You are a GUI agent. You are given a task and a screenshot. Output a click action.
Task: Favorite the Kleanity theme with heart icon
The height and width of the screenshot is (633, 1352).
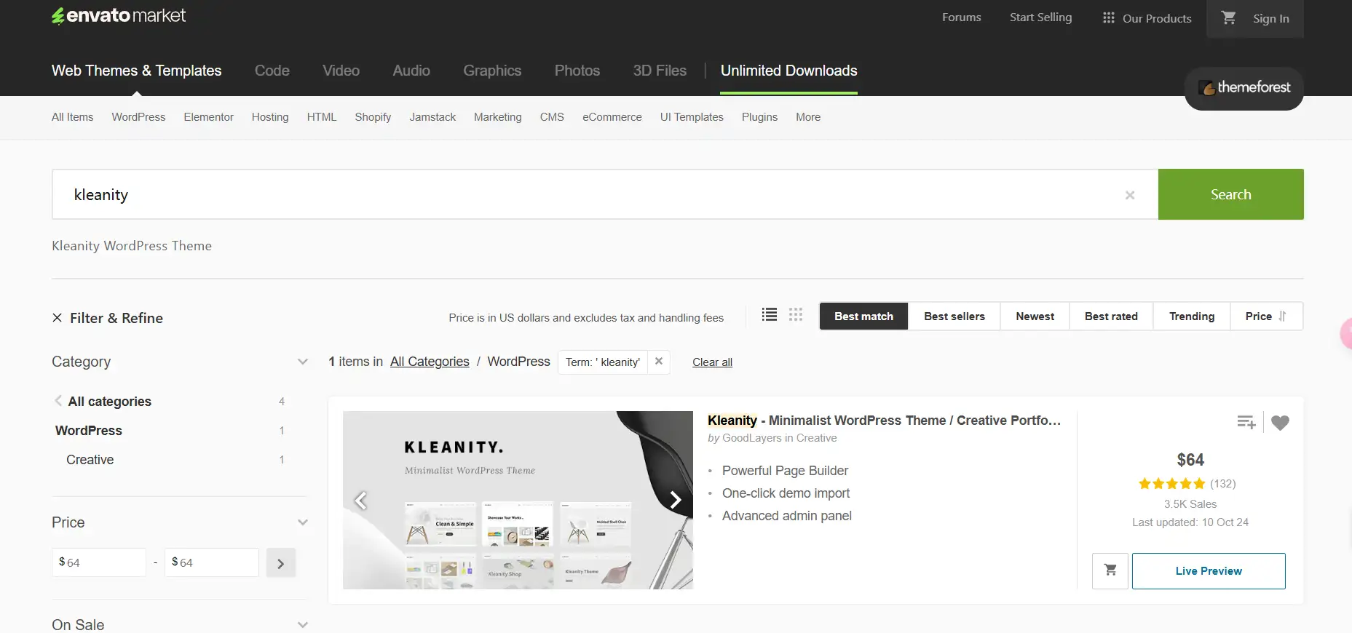click(x=1280, y=422)
